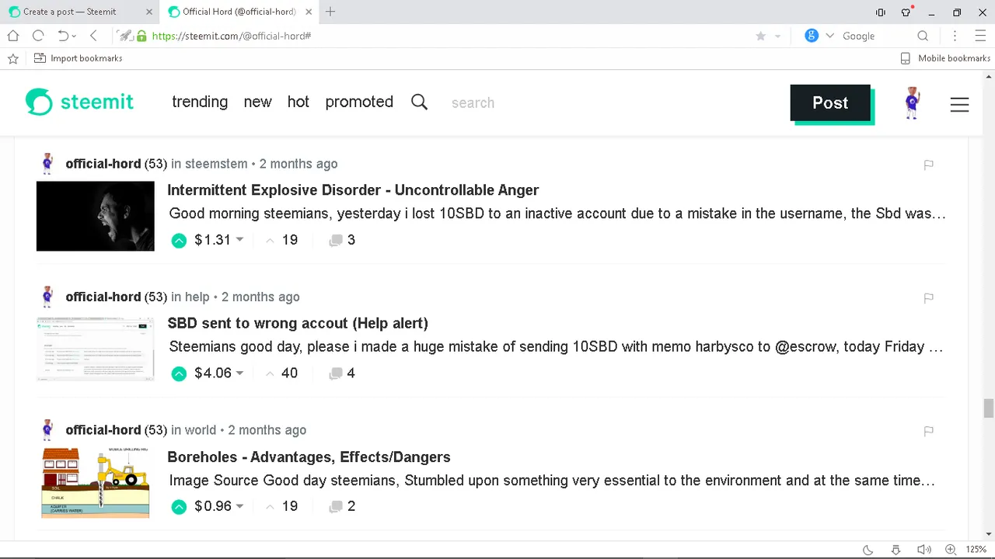Click the Google search magnifier in browser toolbar
Viewport: 995px width, 559px height.
tap(923, 36)
